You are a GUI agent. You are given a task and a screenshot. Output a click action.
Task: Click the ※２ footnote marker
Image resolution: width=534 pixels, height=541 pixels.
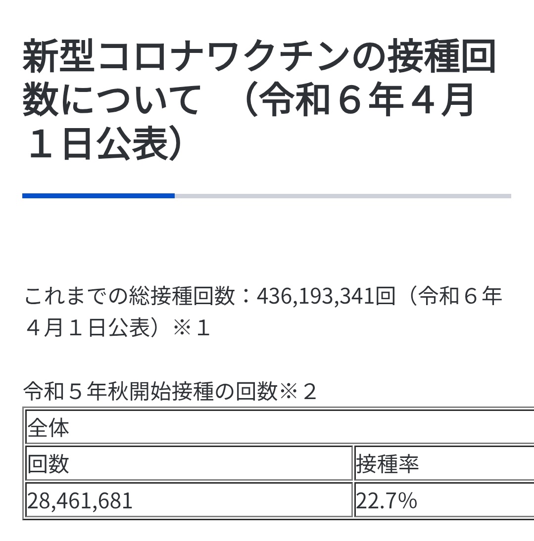[x=298, y=391]
